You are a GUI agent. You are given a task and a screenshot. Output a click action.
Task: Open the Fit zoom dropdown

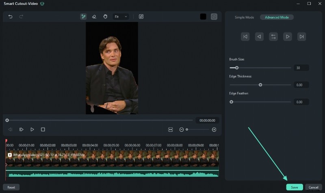pos(121,17)
